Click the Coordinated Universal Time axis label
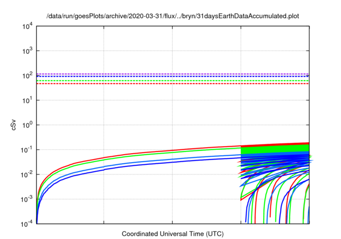 (173, 234)
